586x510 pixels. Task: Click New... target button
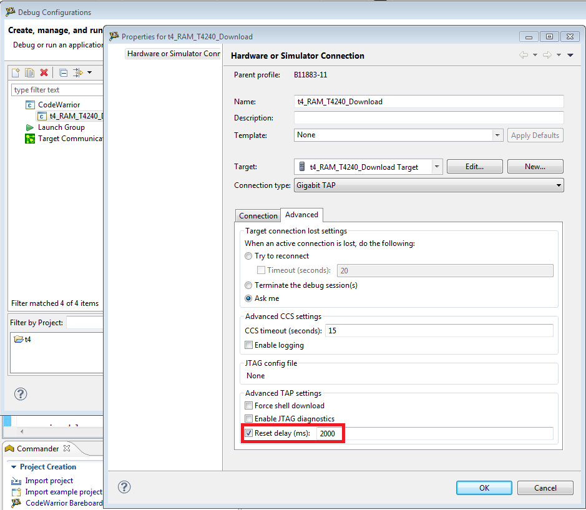[535, 167]
